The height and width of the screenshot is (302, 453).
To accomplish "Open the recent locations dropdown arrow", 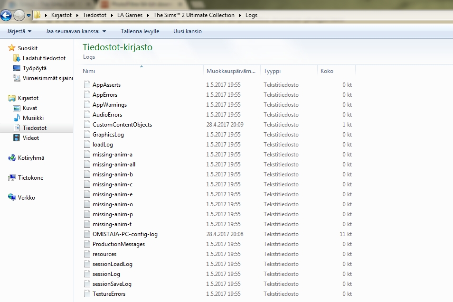I will (28, 16).
